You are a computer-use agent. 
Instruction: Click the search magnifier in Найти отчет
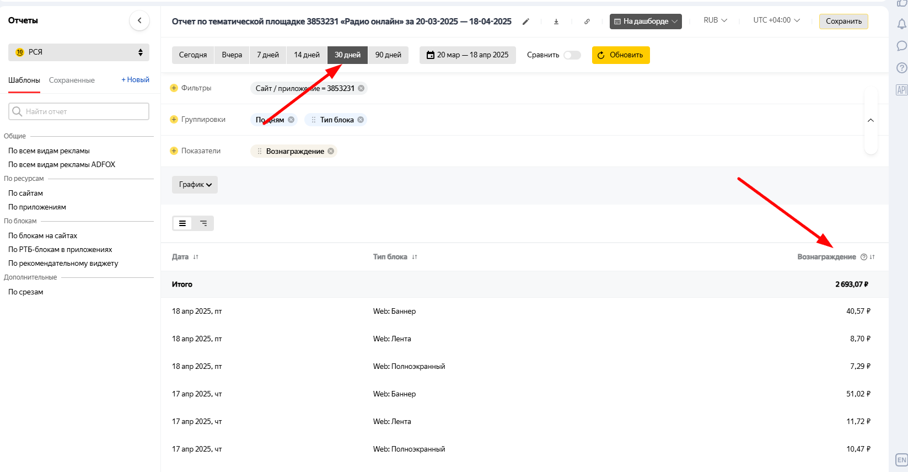tap(17, 111)
